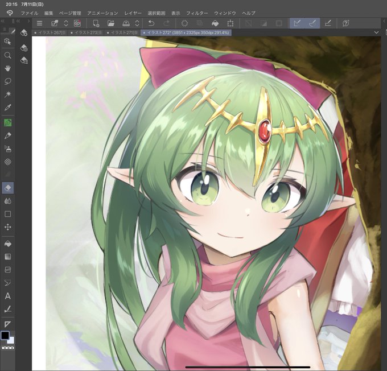Open the help question mark icon
Viewport: 387px width, 371px height.
click(x=346, y=23)
